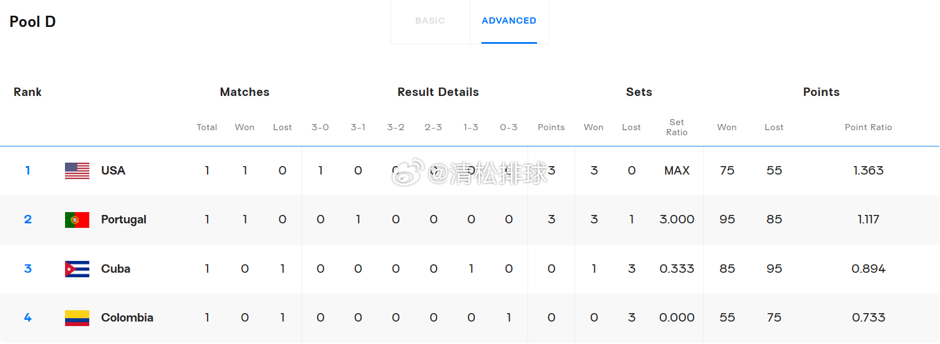Image resolution: width=940 pixels, height=344 pixels.
Task: Open the Cuba team link
Action: click(116, 269)
